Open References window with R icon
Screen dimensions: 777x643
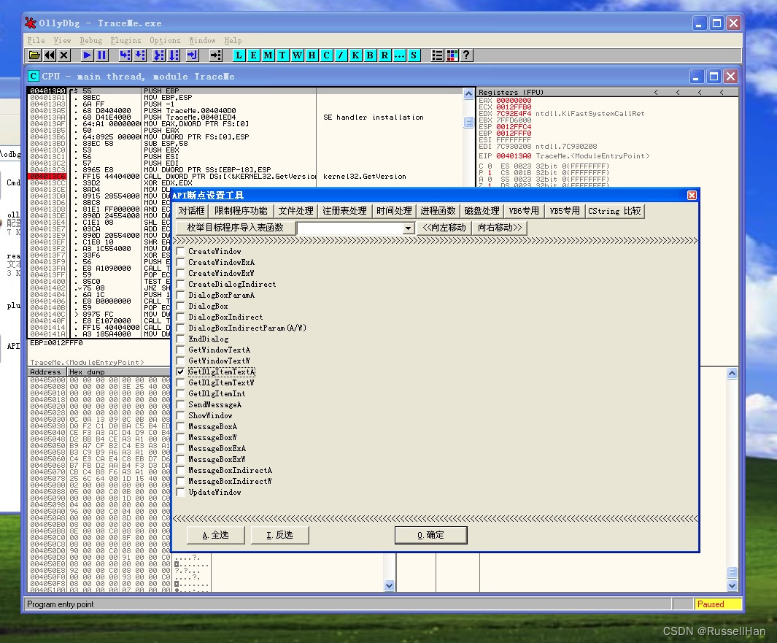[x=384, y=55]
